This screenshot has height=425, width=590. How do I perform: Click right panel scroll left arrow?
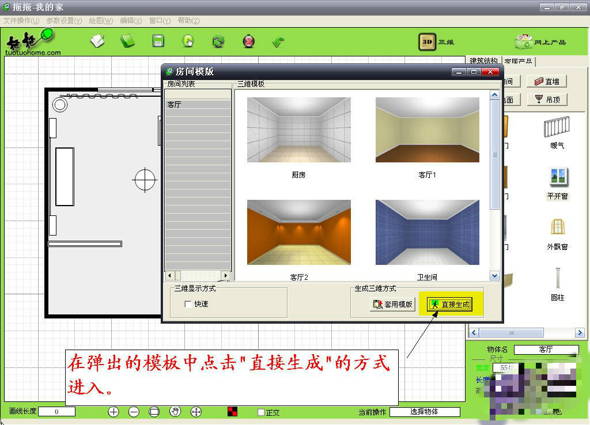(x=474, y=332)
